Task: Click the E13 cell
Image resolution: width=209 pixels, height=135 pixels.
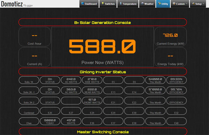Action: click(x=113, y=90)
